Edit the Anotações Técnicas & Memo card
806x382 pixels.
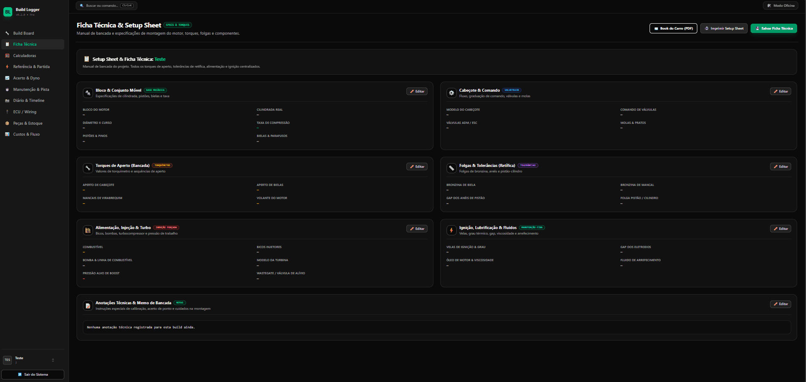click(781, 304)
